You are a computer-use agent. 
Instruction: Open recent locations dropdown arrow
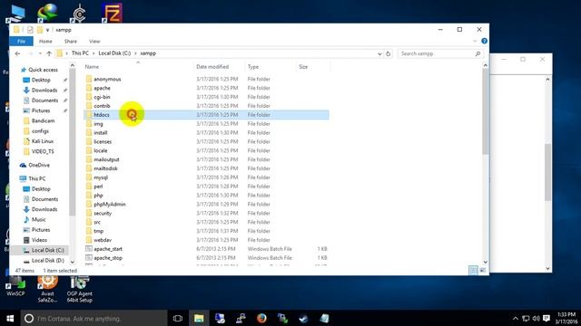(x=40, y=53)
